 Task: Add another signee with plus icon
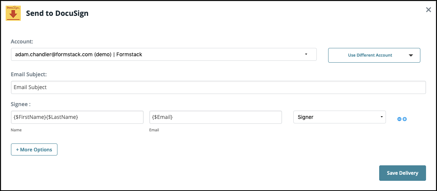coord(404,119)
